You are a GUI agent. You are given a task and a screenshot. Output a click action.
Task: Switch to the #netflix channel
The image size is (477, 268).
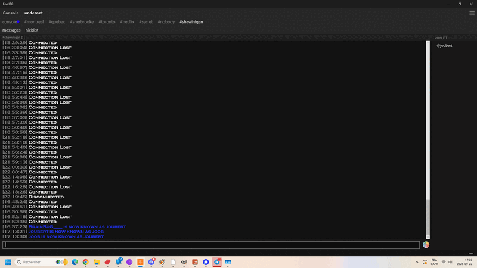(x=127, y=22)
